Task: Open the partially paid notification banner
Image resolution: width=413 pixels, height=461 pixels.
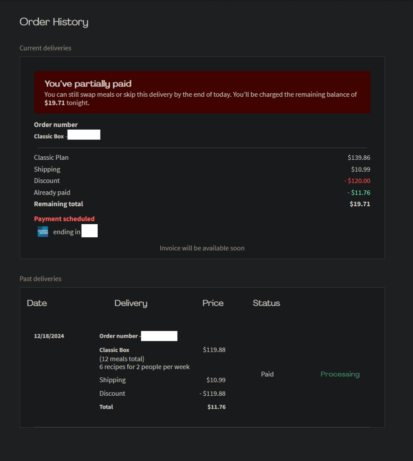Action: [202, 92]
